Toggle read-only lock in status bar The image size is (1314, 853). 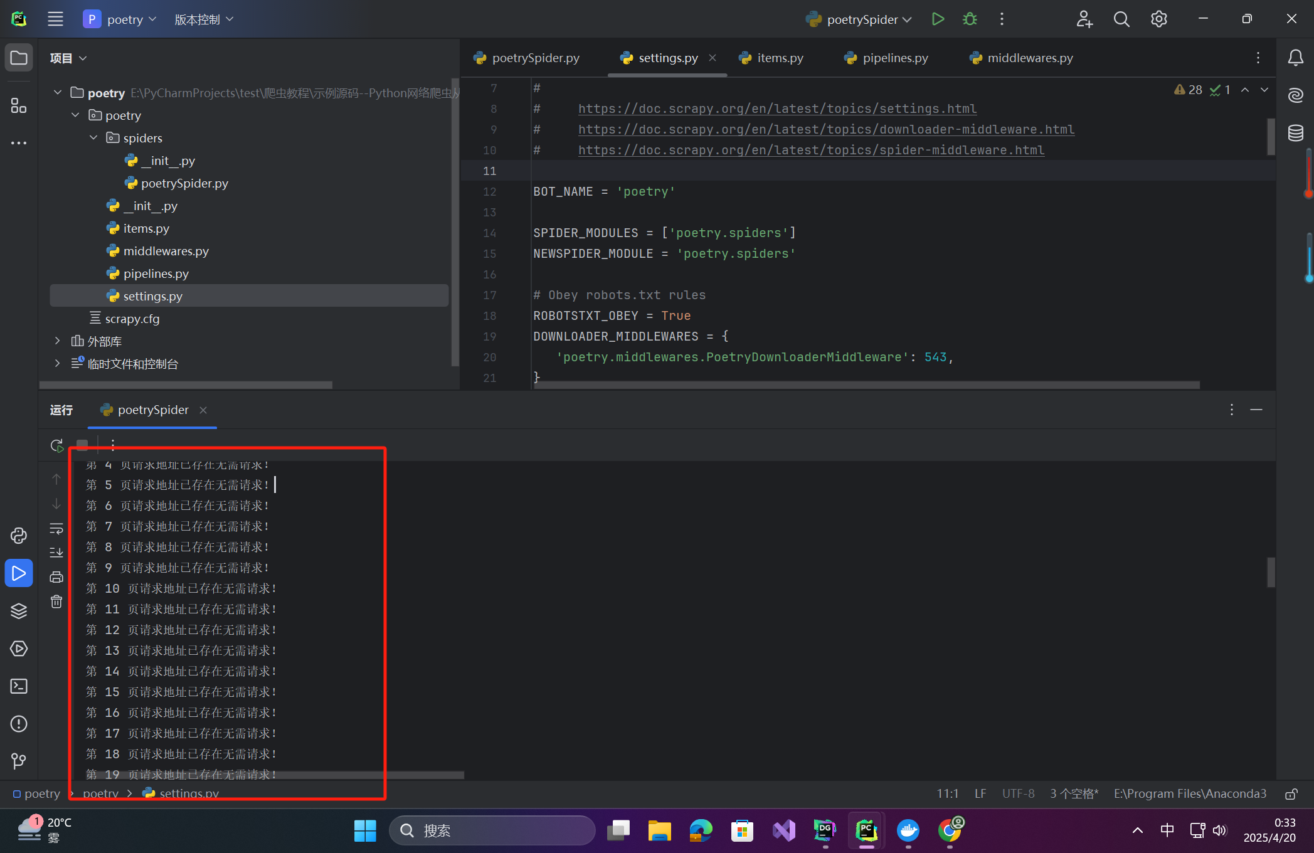coord(1291,794)
